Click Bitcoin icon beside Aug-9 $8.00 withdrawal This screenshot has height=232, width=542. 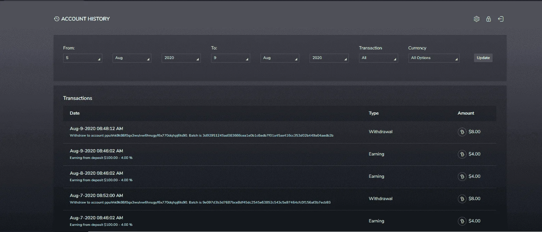[x=462, y=132]
